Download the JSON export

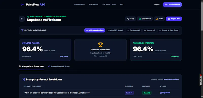159,19
